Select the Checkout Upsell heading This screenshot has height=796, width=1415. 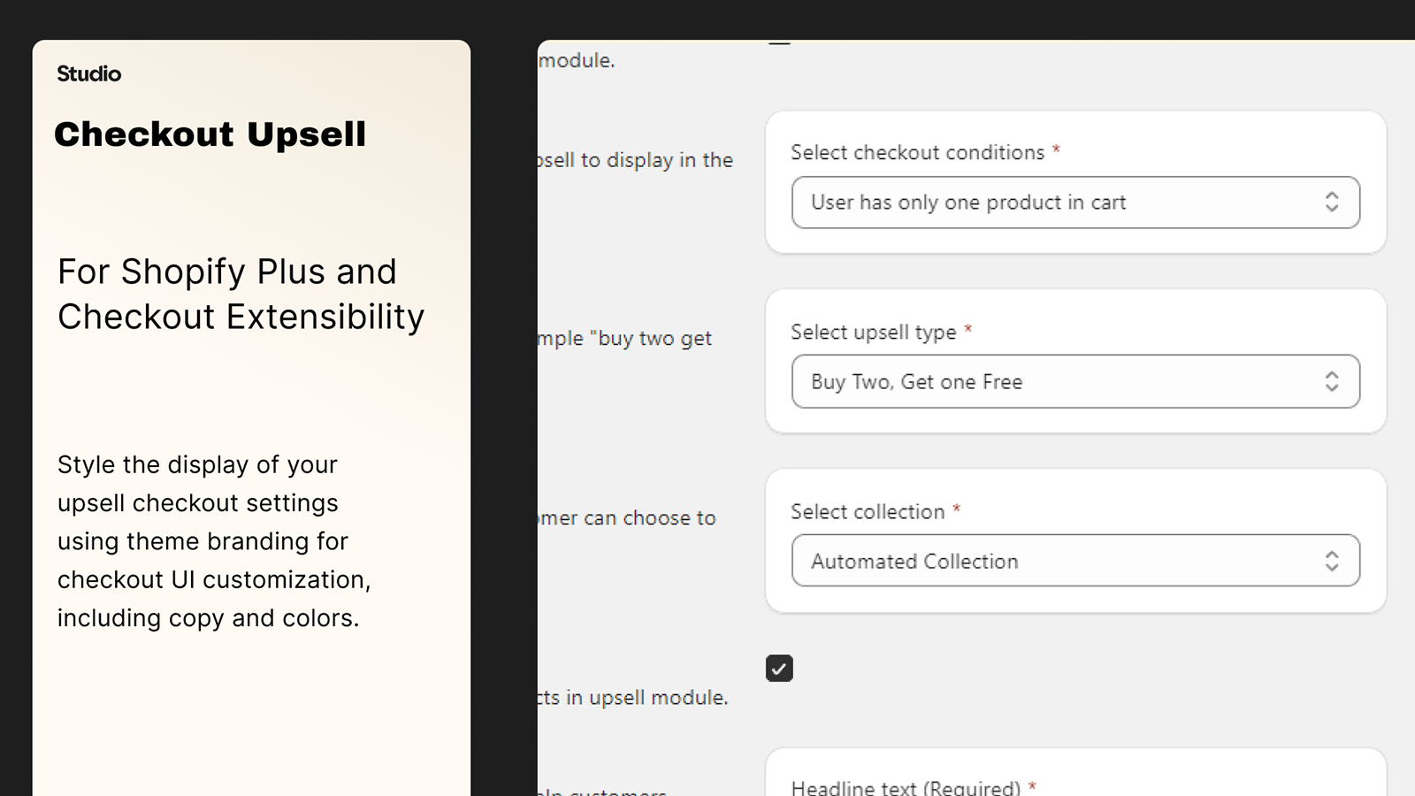tap(210, 134)
